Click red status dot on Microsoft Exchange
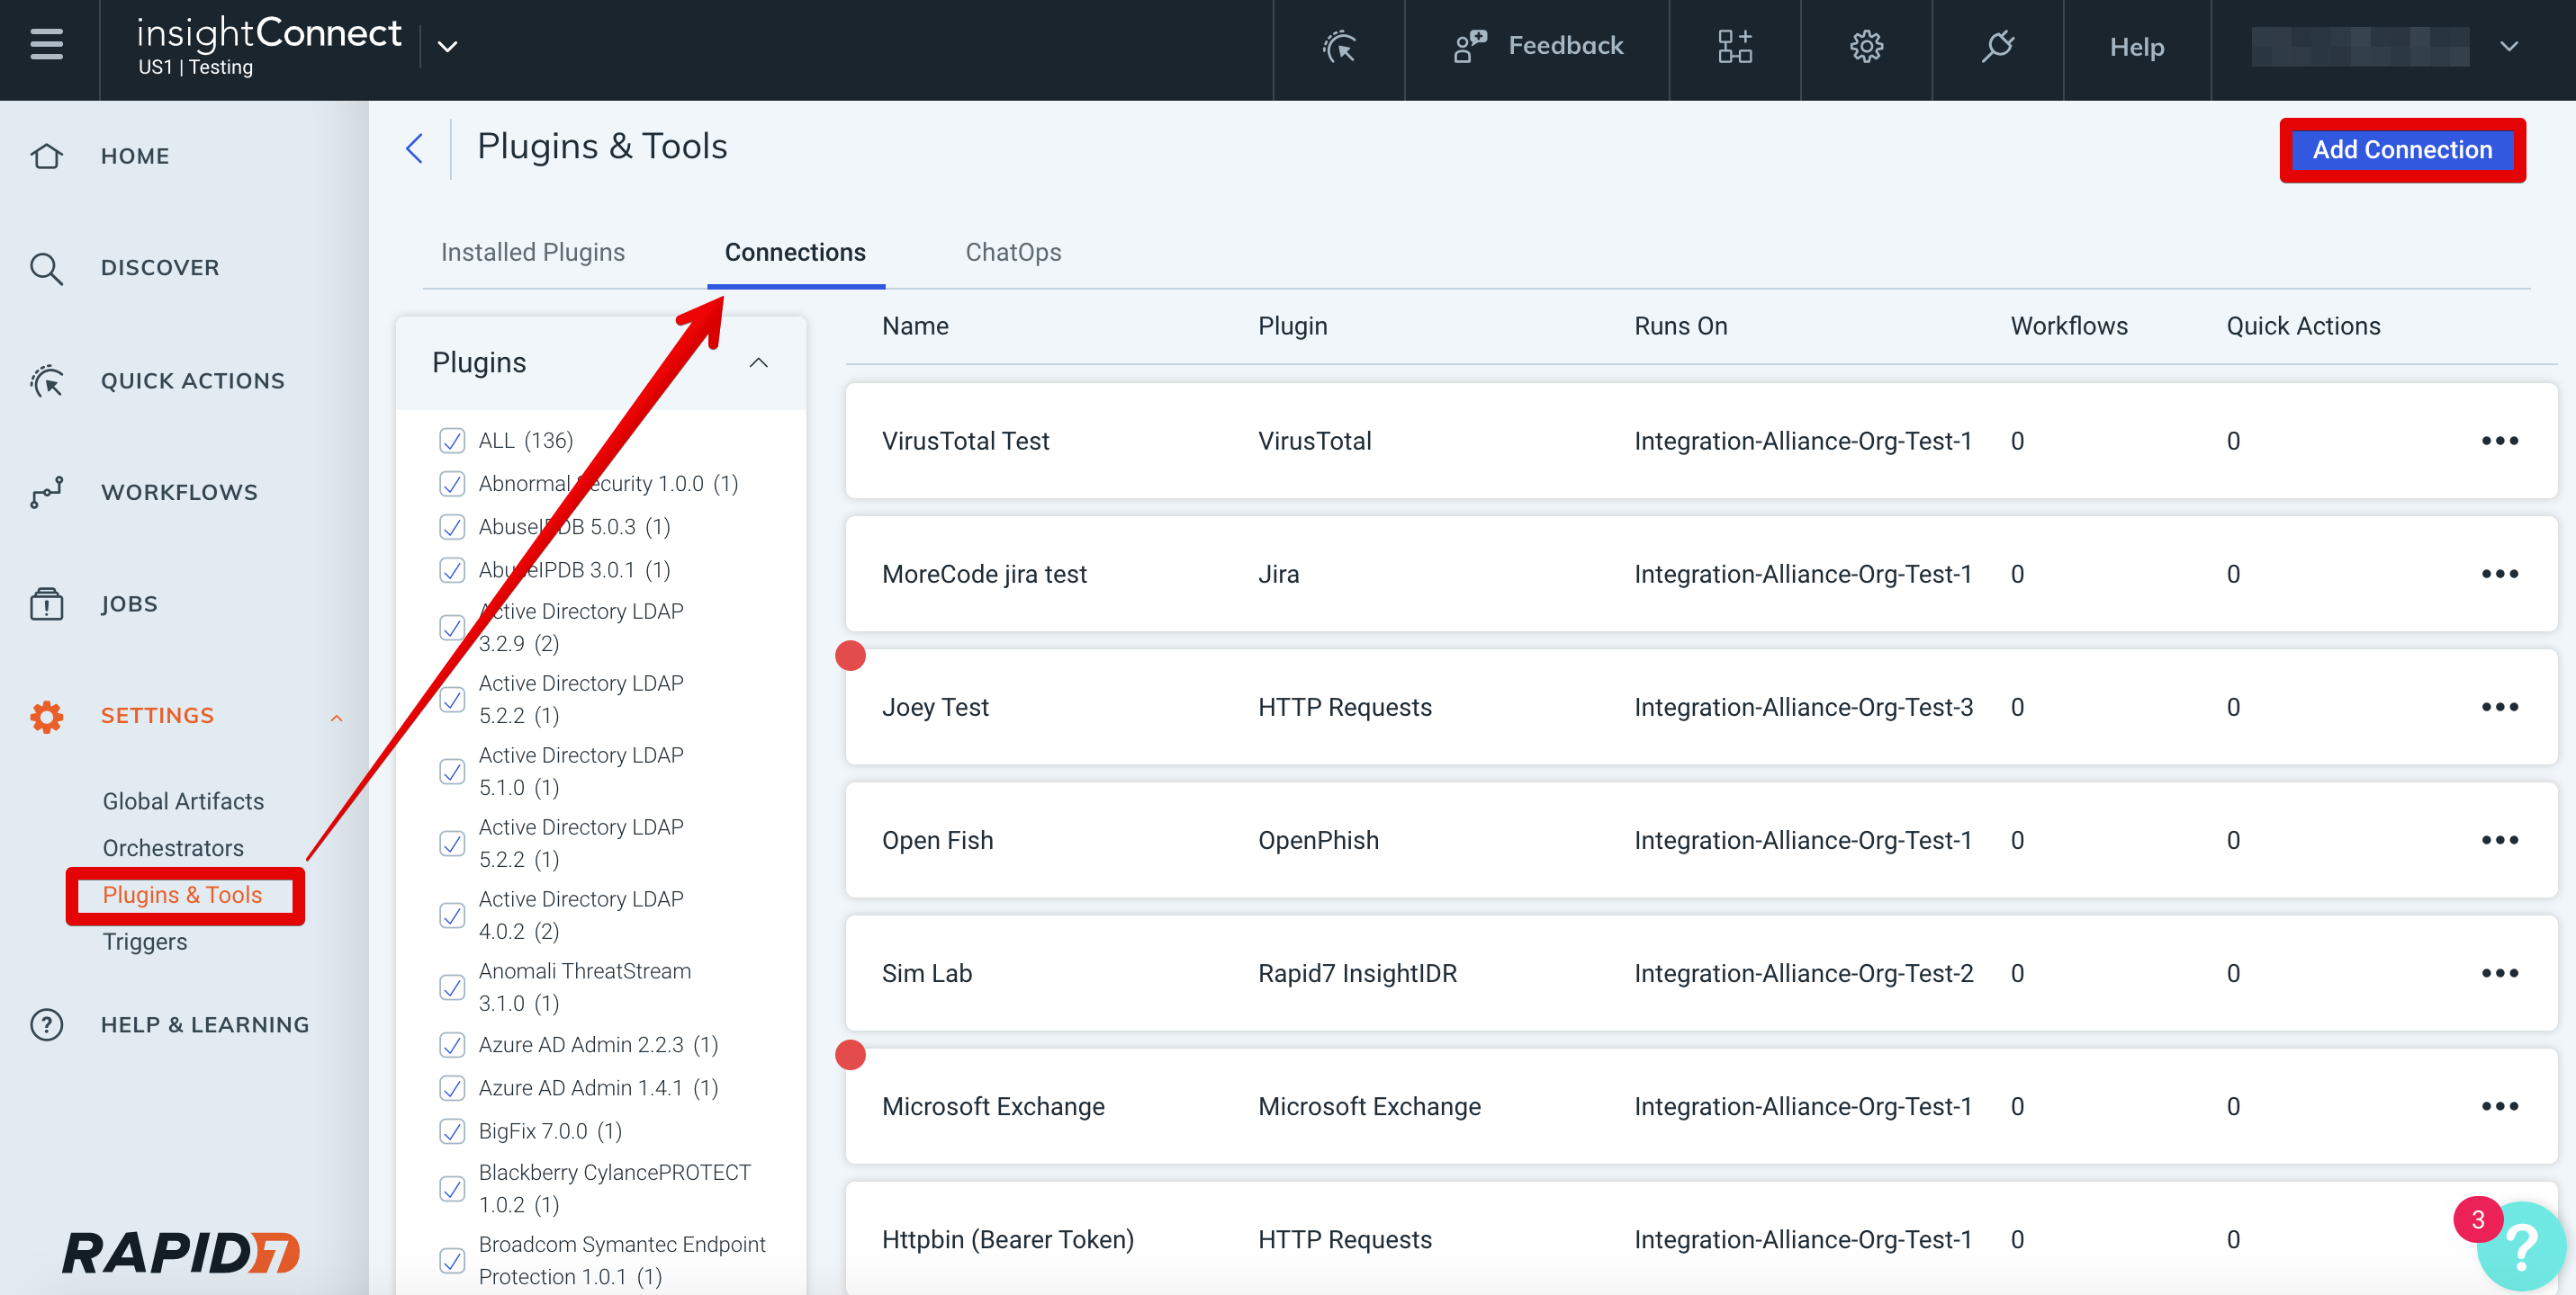This screenshot has height=1295, width=2576. (850, 1054)
